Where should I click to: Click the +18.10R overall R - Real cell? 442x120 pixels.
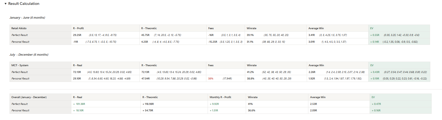tap(106, 110)
